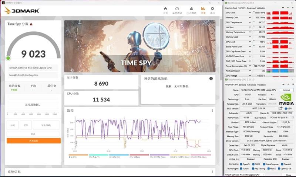The height and width of the screenshot is (177, 296).
Task: Open the Board Power Draw sensor dropdown arrow
Action: [250, 47]
